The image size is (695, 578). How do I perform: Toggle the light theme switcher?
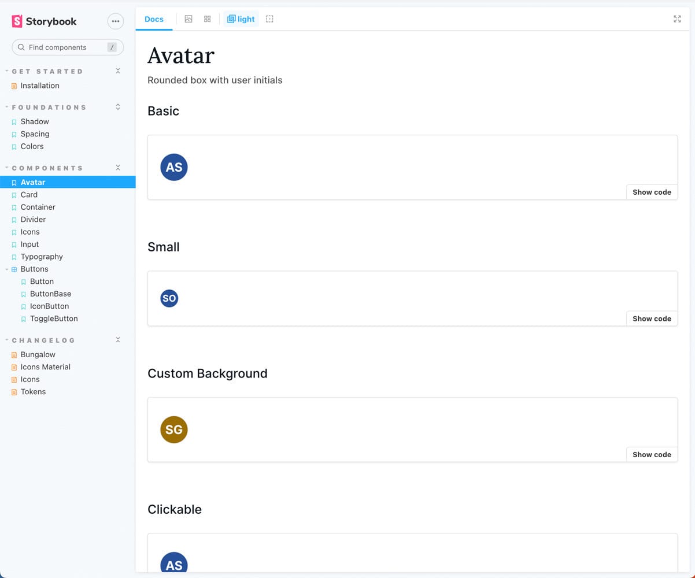pyautogui.click(x=241, y=19)
